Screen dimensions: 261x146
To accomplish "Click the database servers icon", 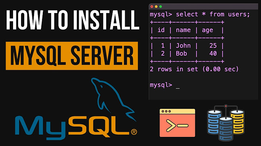I will [226, 123].
